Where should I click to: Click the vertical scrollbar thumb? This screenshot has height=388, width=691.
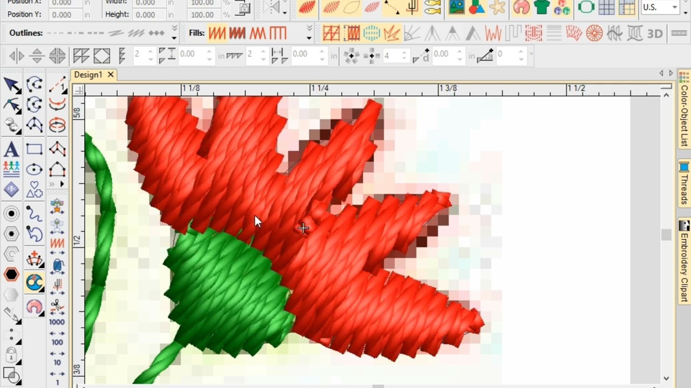(666, 235)
